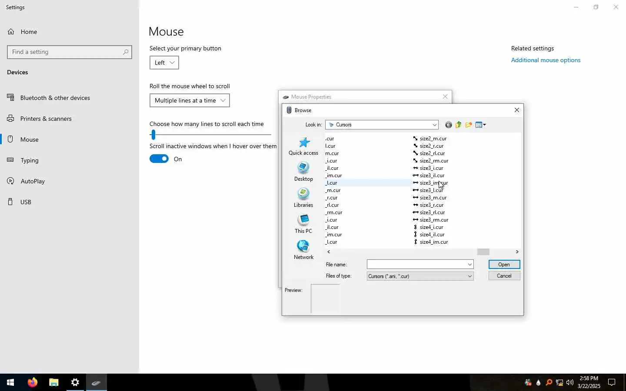Screen dimensions: 626x391
Task: Open the notification center
Action: click(612, 383)
